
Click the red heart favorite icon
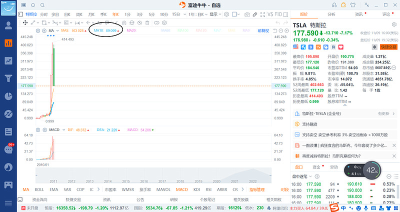[341, 47]
